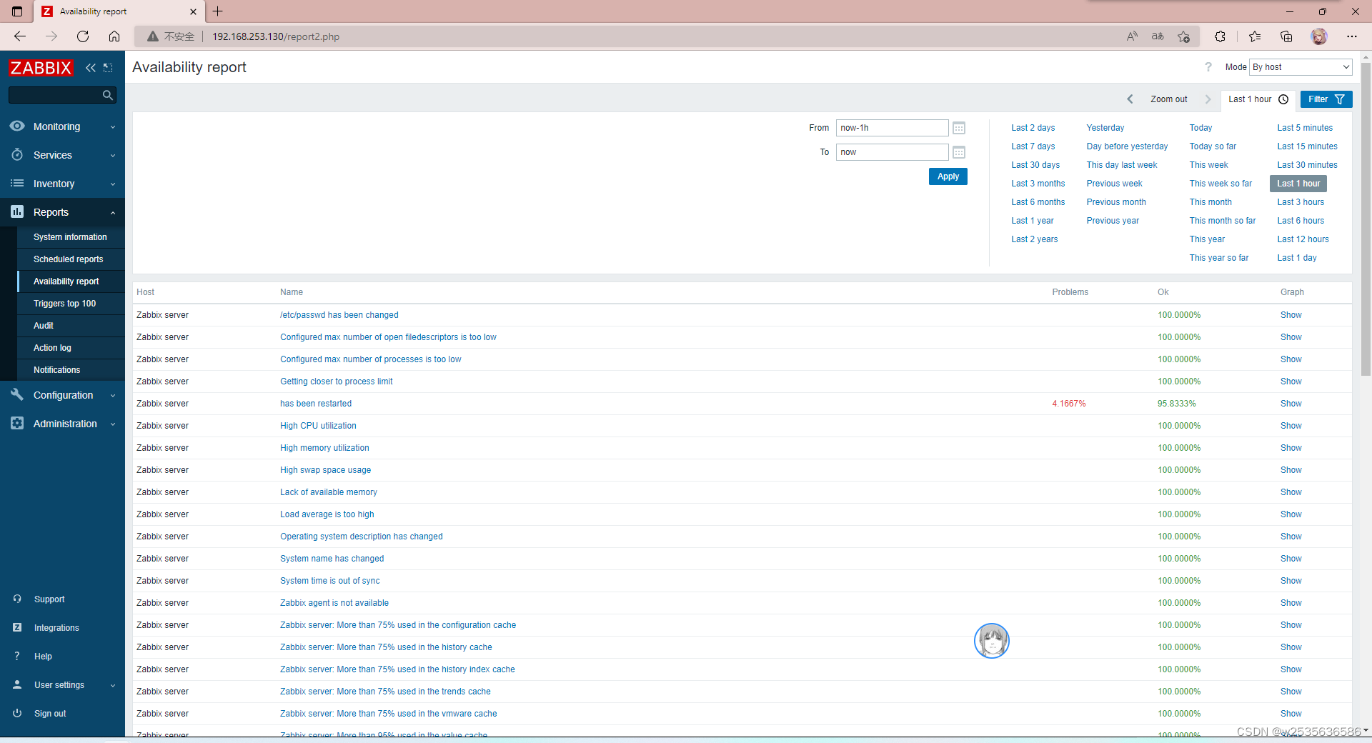
Task: Click the ZABBIX logo
Action: click(x=41, y=68)
